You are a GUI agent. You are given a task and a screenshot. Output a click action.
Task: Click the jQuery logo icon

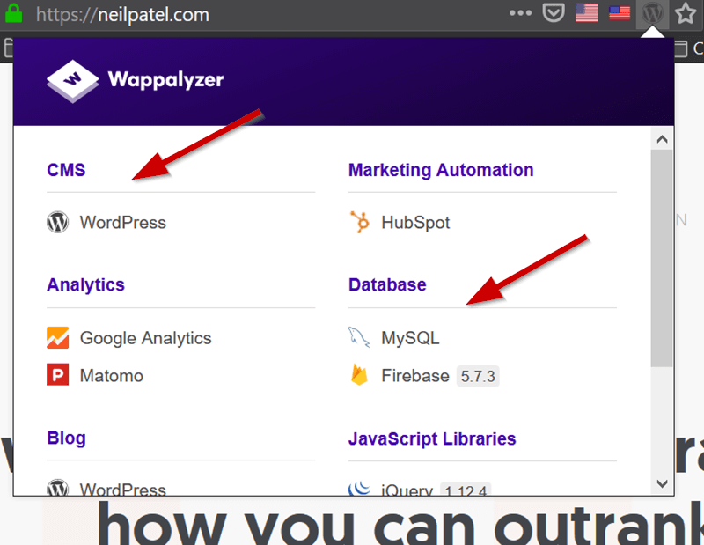pyautogui.click(x=360, y=490)
